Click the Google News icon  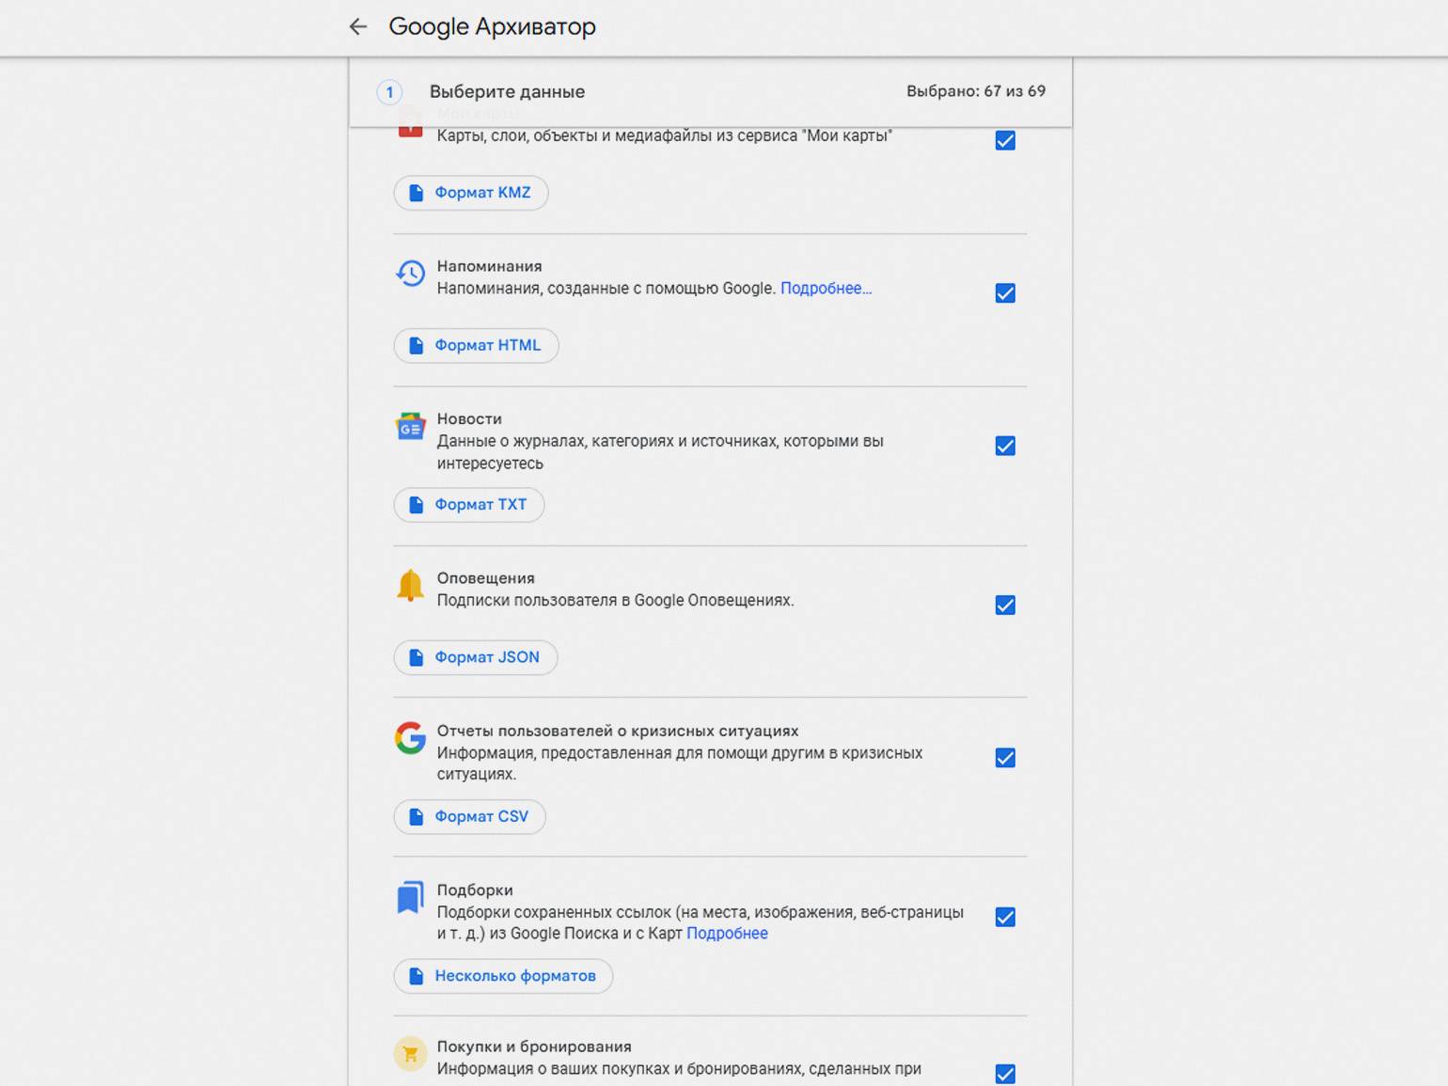tap(410, 427)
